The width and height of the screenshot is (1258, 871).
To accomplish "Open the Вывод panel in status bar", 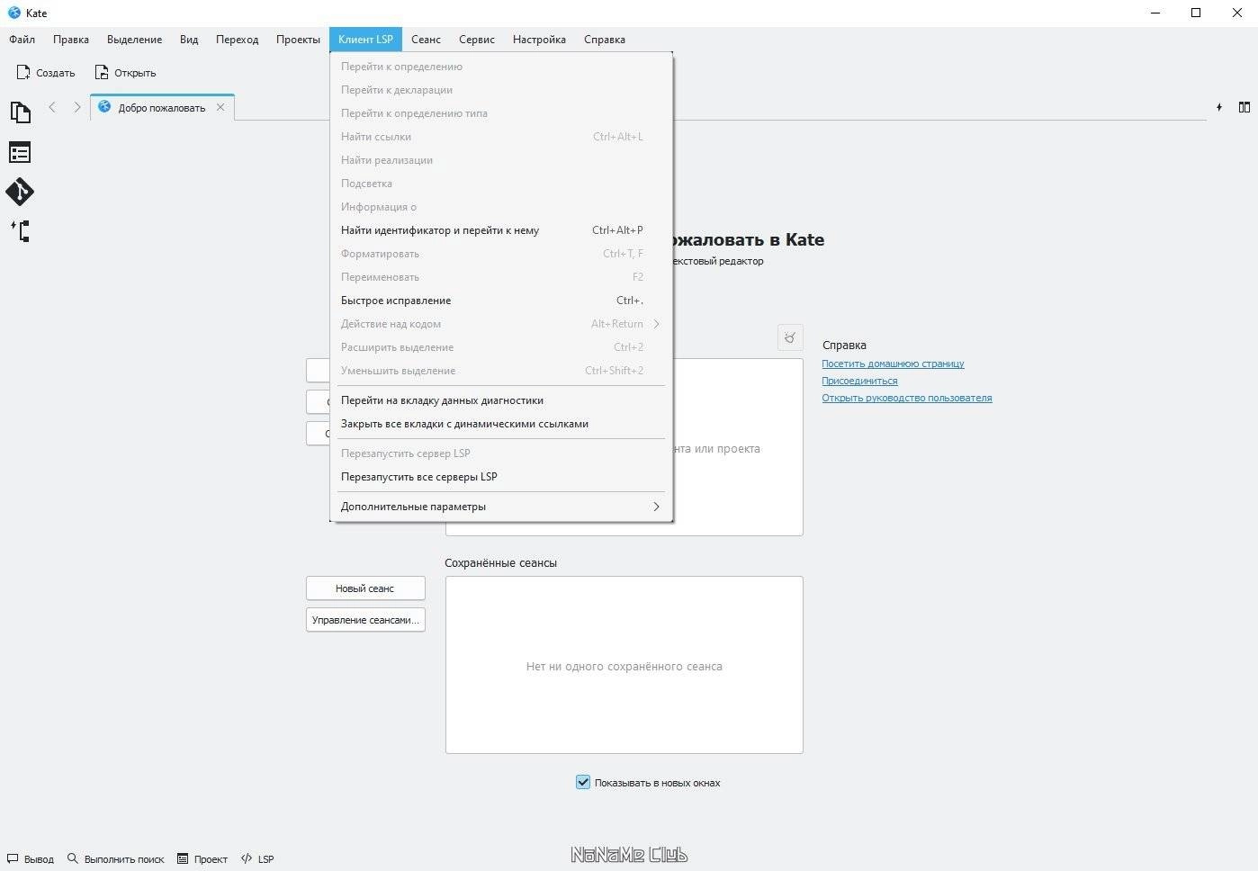I will (x=31, y=859).
